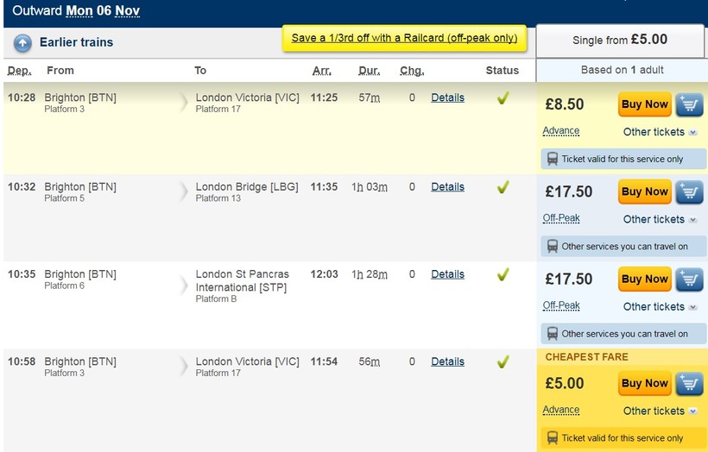Click the Off-Peak link under £17.50 for 10:35
This screenshot has width=708, height=452.
tap(561, 305)
